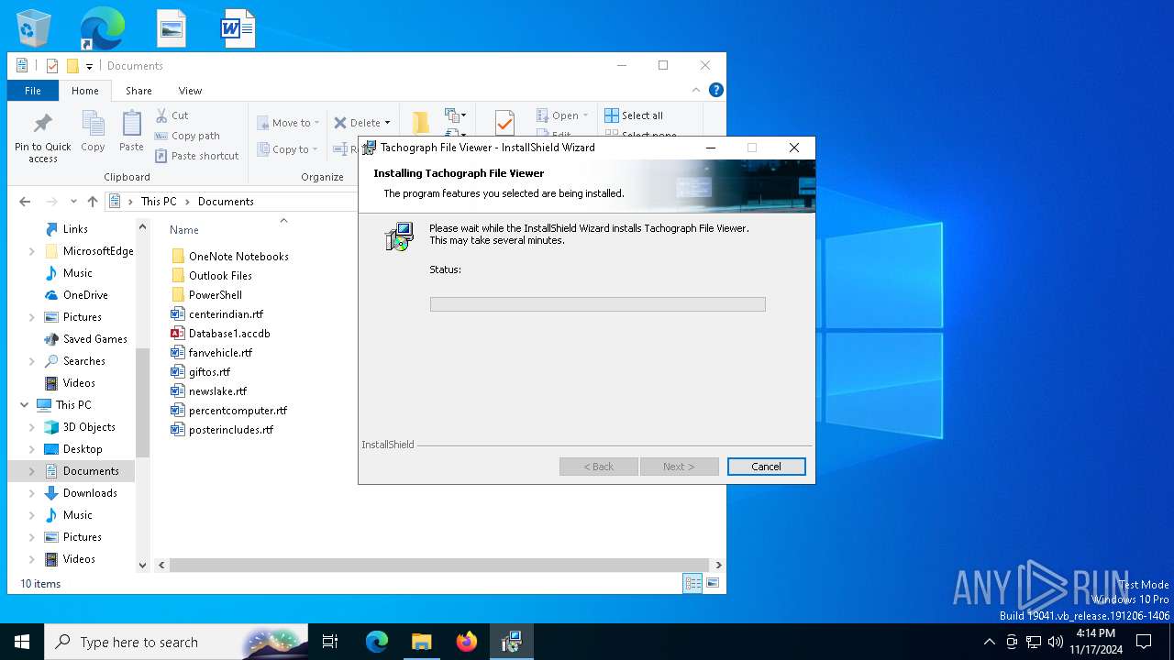Select the OneNote Notebooks folder
Screen dimensions: 1174x660
pyautogui.click(x=230, y=257)
